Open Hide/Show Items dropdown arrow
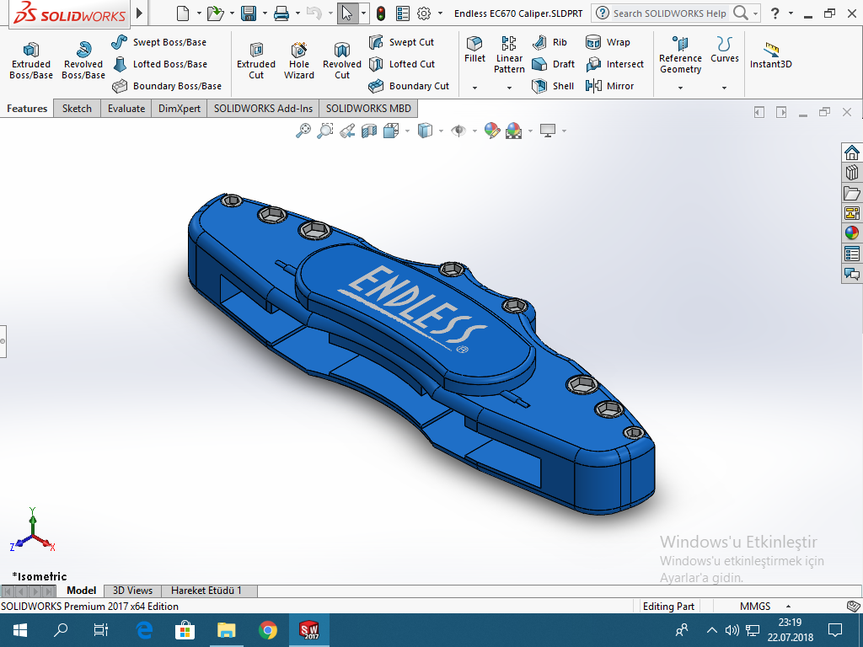Image resolution: width=863 pixels, height=647 pixels. point(474,131)
